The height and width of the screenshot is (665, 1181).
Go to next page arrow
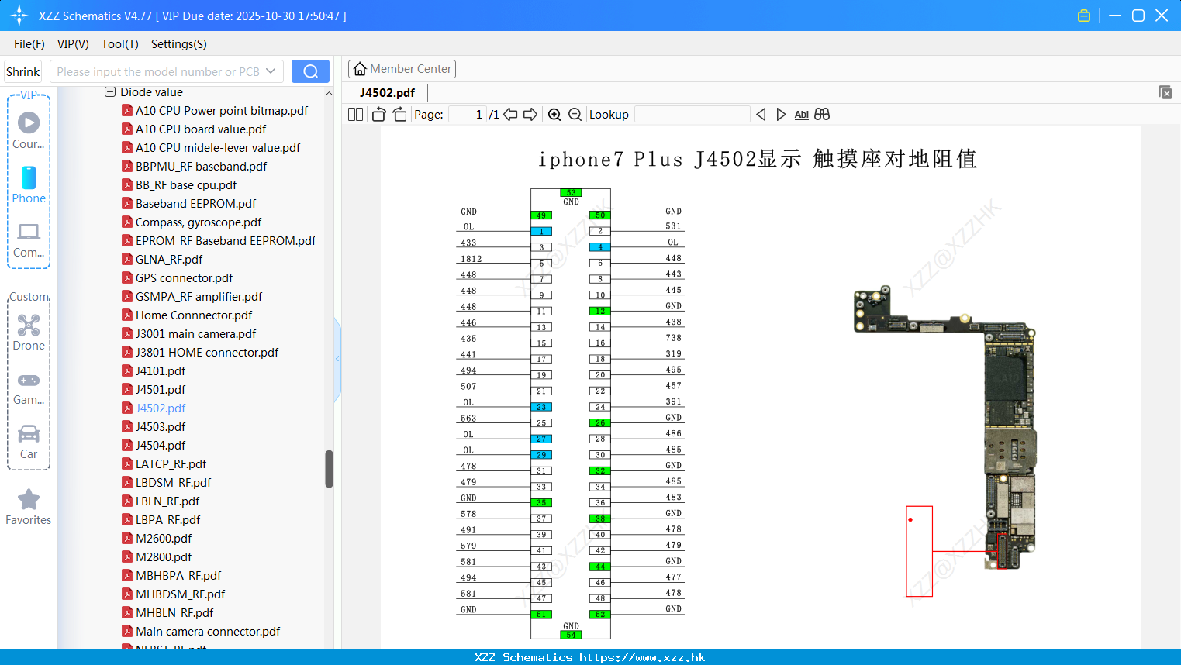point(530,115)
